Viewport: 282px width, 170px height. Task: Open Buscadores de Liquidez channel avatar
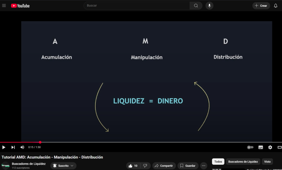click(5, 165)
